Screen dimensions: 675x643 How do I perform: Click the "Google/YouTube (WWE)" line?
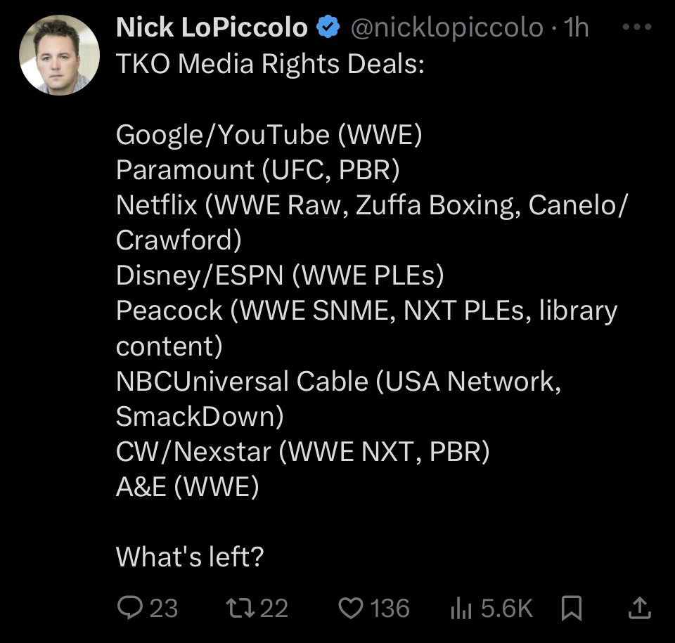(x=269, y=134)
